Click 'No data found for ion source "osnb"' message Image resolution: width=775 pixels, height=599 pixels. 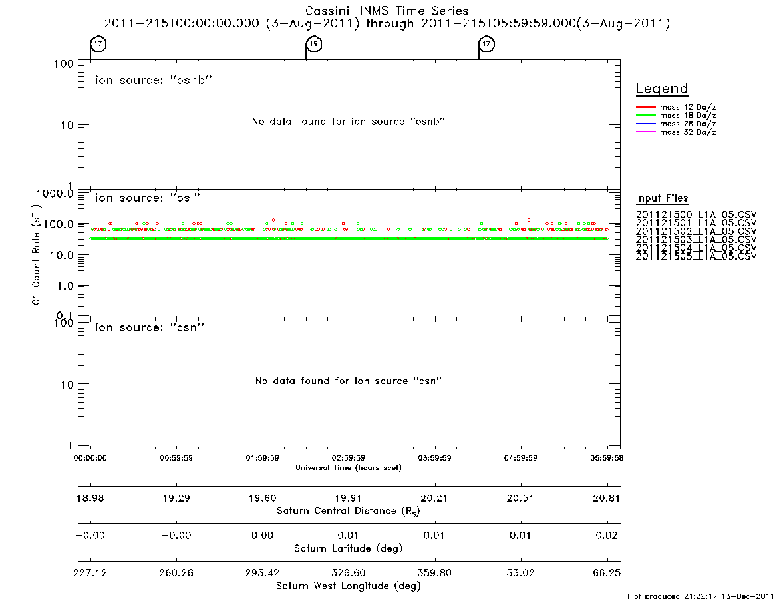(349, 122)
